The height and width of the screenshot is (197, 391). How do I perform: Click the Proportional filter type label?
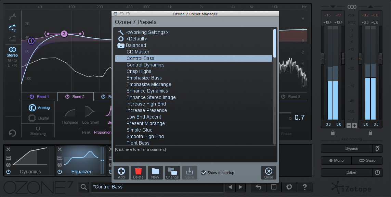point(103,132)
